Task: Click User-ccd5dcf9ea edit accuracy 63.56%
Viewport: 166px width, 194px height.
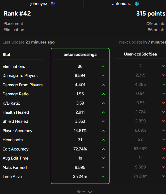Action: click(x=140, y=149)
